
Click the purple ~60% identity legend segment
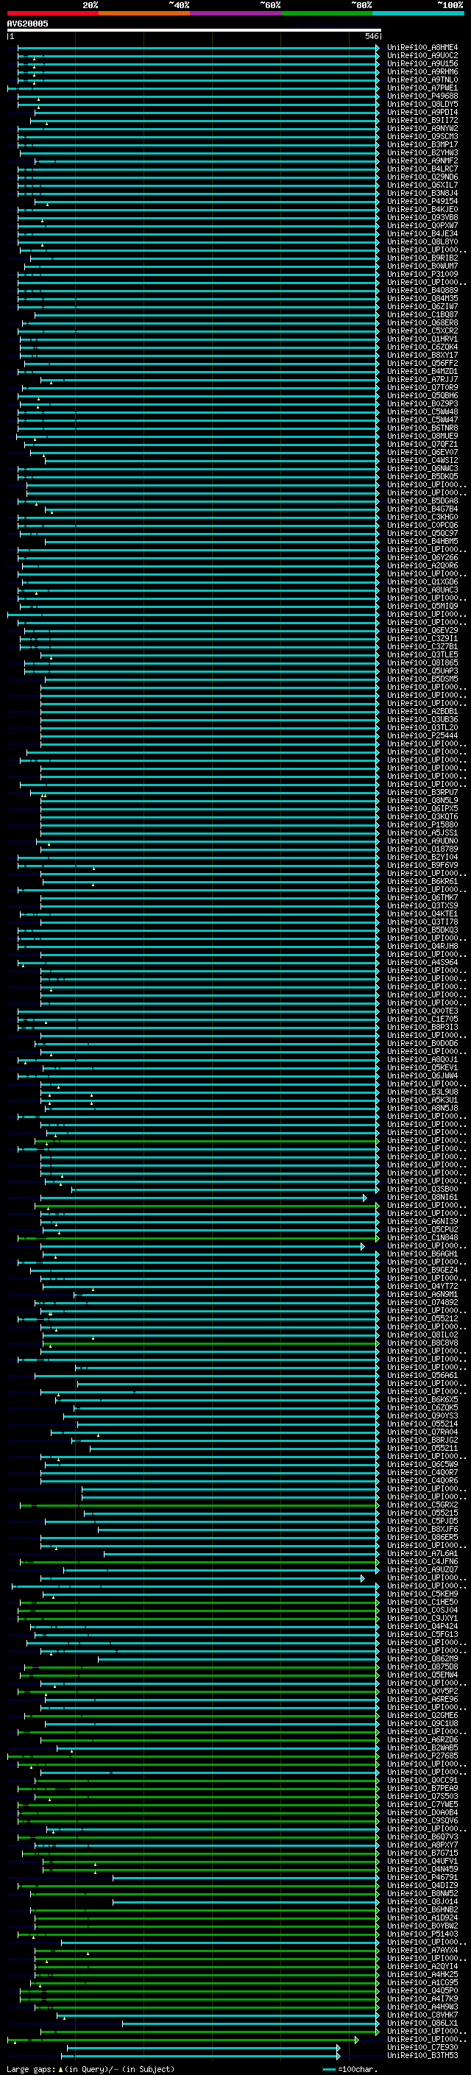click(236, 13)
